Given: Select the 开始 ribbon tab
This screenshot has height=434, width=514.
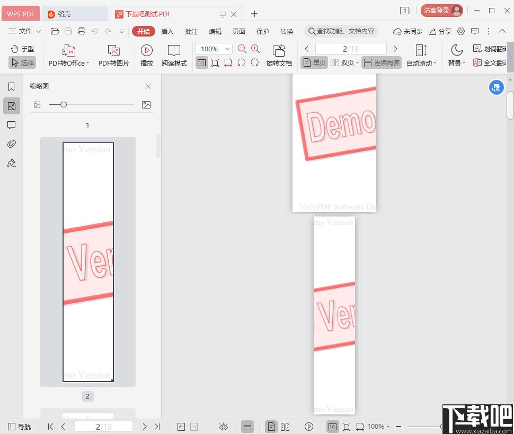Looking at the screenshot, I should 144,31.
